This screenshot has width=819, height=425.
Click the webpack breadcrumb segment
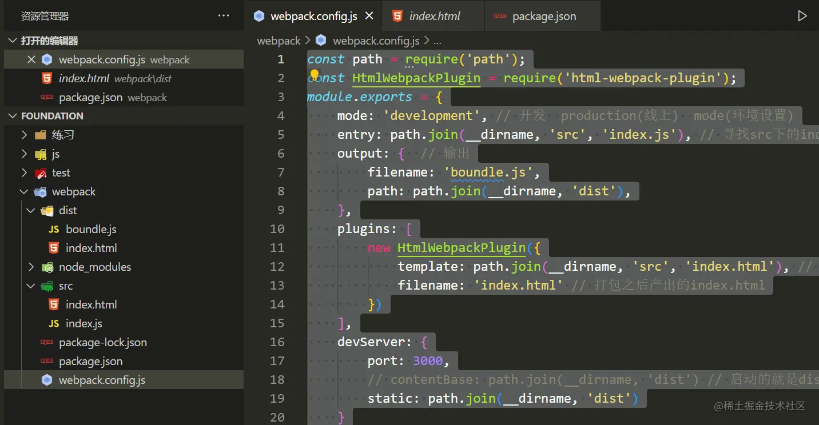(x=279, y=41)
